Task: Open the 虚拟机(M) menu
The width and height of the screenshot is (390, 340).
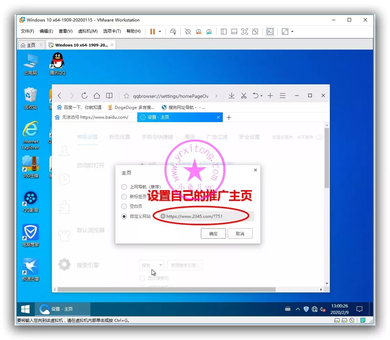Action: coord(88,31)
